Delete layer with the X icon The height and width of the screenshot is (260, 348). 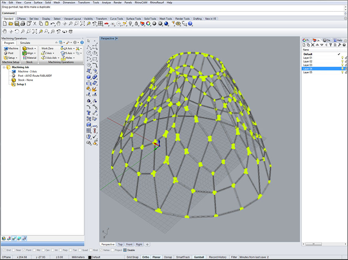313,45
